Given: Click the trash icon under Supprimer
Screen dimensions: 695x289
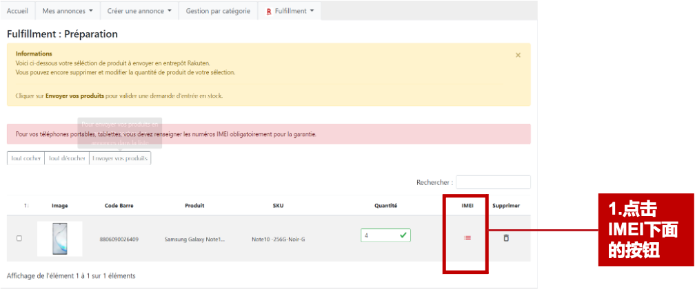Looking at the screenshot, I should coord(506,237).
